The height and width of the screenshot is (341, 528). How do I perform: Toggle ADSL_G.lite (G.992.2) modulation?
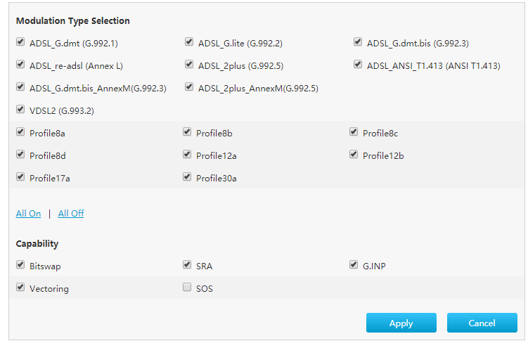pos(189,41)
